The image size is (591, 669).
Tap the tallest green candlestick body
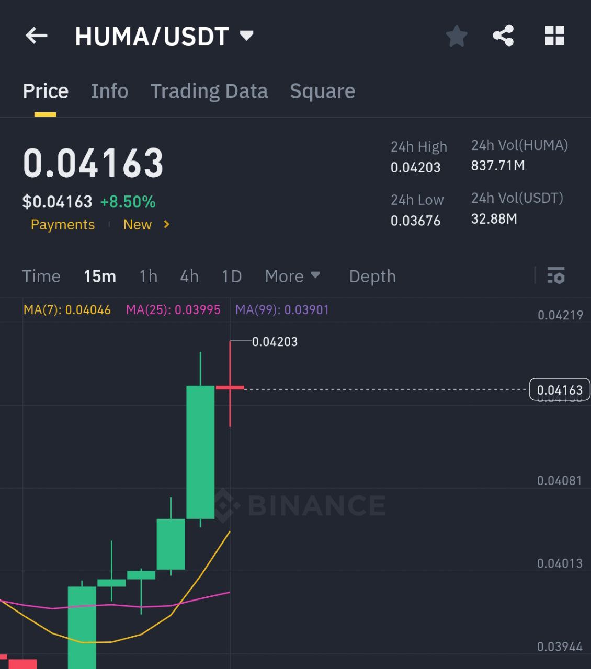[x=200, y=452]
